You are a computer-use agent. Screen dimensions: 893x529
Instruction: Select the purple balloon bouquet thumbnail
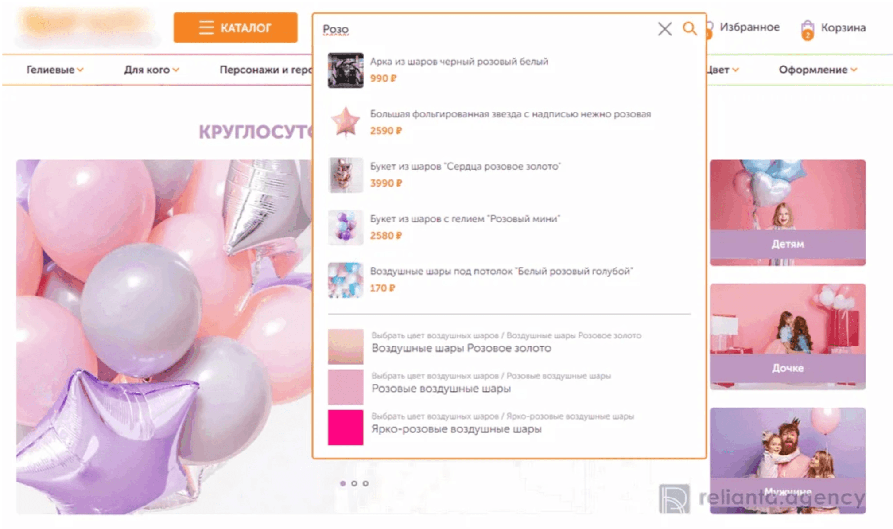pyautogui.click(x=346, y=227)
